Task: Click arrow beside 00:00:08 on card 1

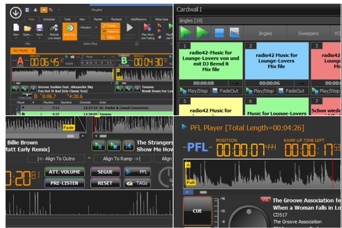Action: (235, 83)
